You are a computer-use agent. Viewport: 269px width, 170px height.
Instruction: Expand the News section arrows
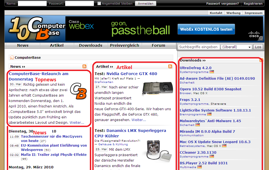coord(24,67)
